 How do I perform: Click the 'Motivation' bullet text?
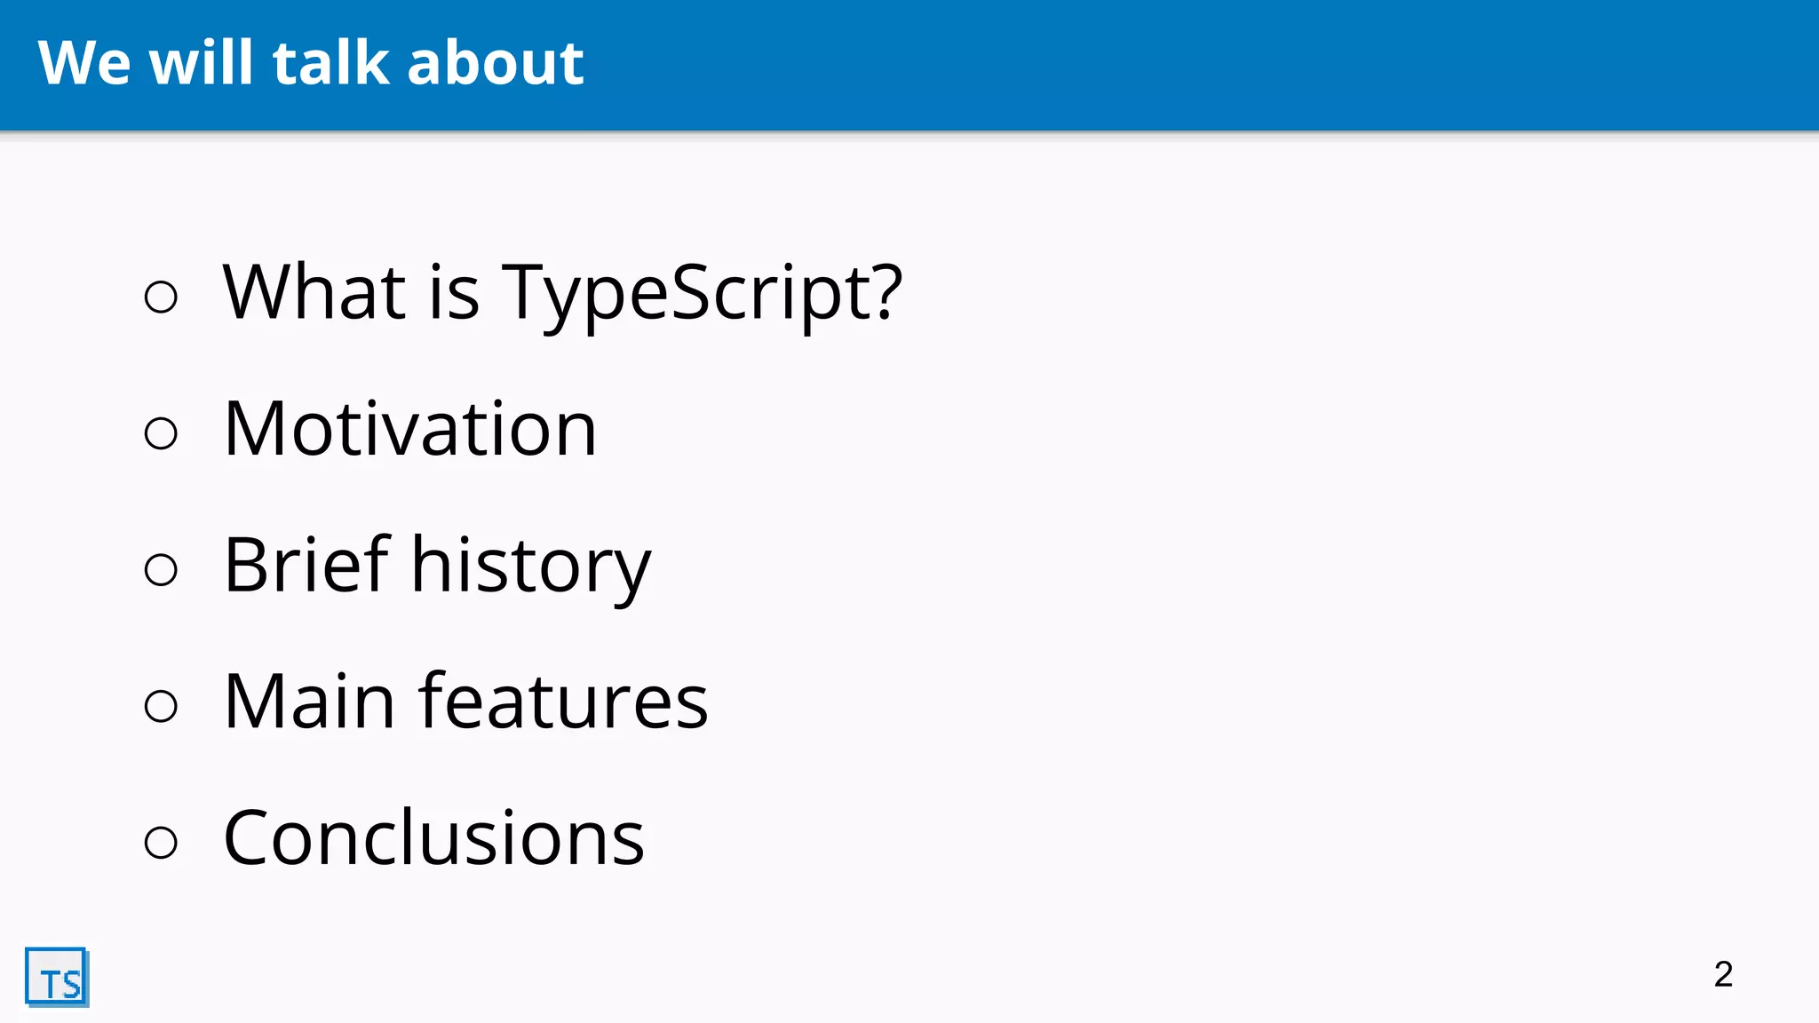click(x=409, y=430)
